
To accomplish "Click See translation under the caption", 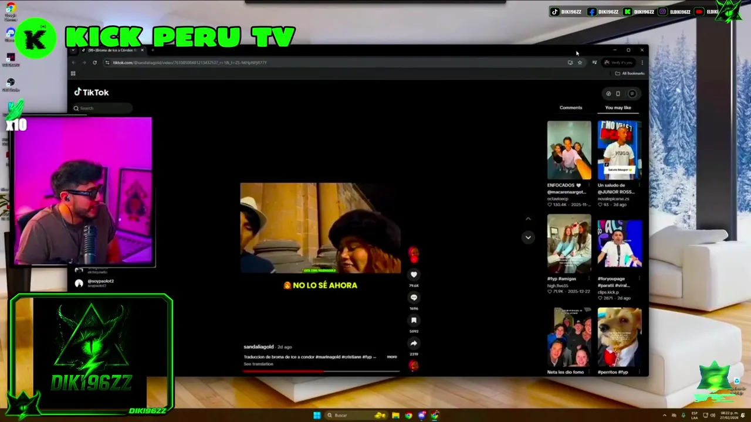I will click(258, 364).
